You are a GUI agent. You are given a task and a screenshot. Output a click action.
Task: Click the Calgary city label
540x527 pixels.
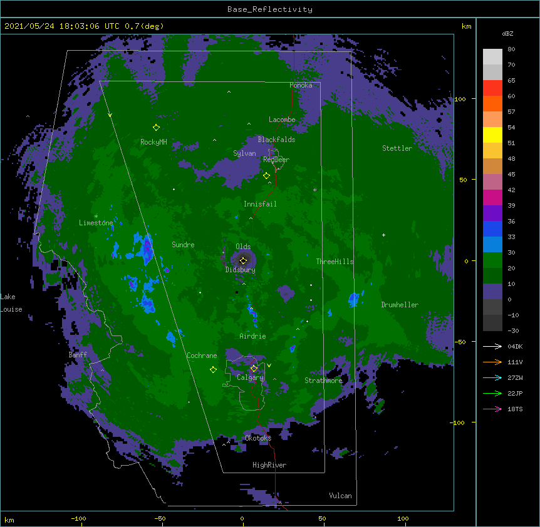tap(250, 377)
